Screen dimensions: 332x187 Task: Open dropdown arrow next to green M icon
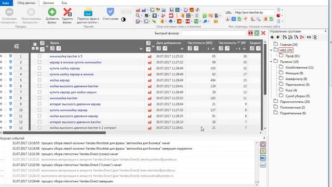tap(200, 21)
